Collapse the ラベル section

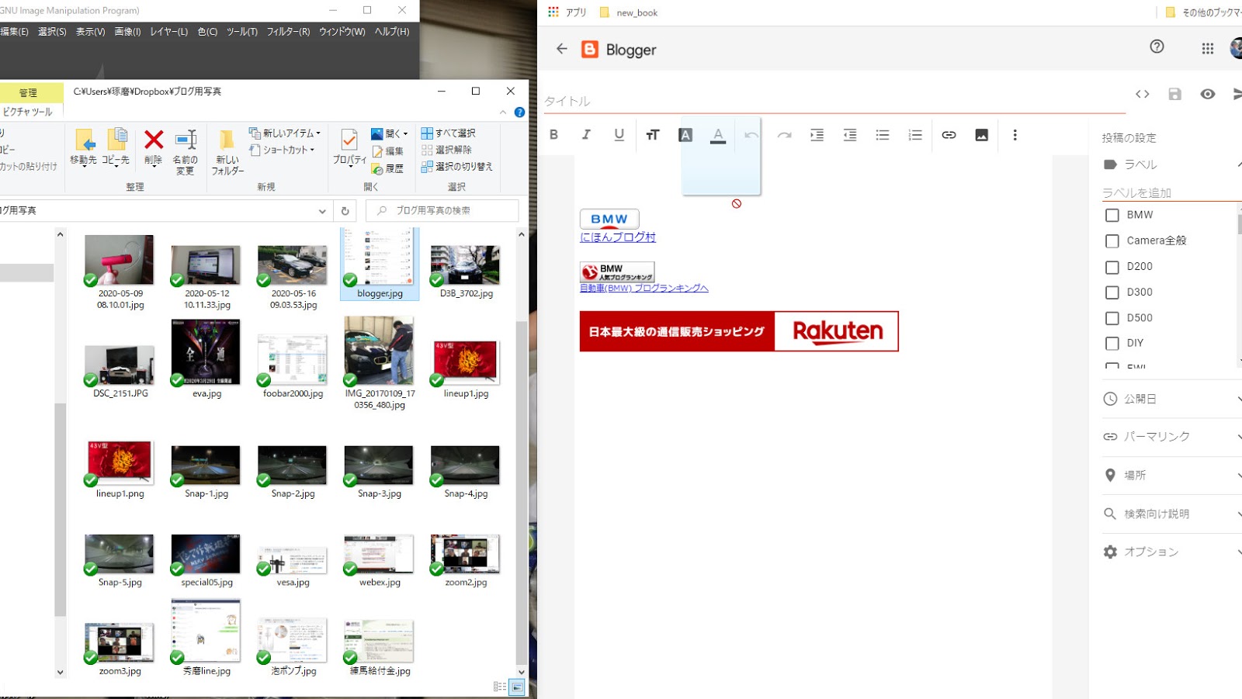pos(1172,164)
